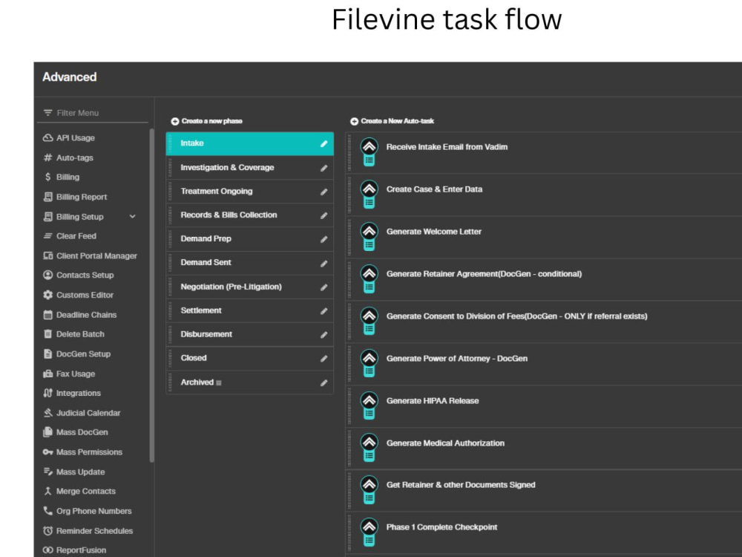Edit Settlement phase pencil icon
This screenshot has height=557, width=742.
coord(324,310)
